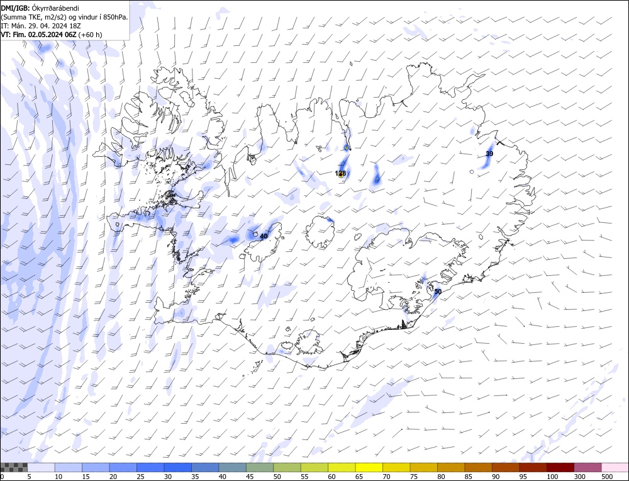Pick the legend swatch between 40 and 45

click(x=233, y=467)
